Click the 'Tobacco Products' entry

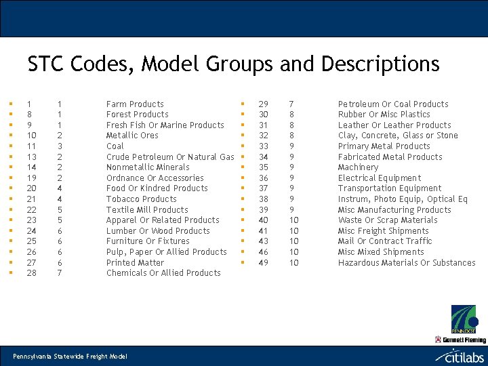tap(141, 199)
